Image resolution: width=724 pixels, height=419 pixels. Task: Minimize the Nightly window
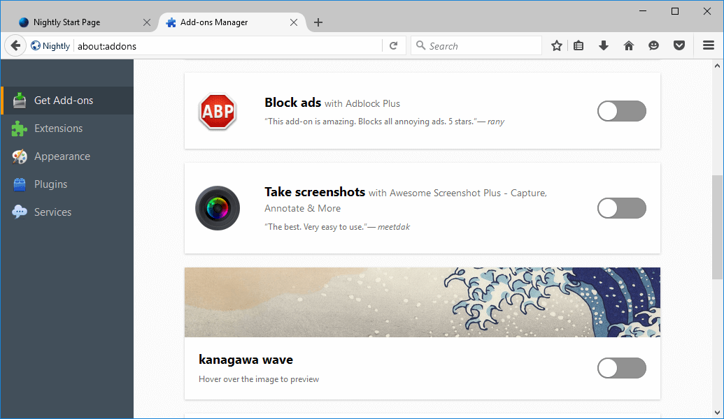pos(643,11)
